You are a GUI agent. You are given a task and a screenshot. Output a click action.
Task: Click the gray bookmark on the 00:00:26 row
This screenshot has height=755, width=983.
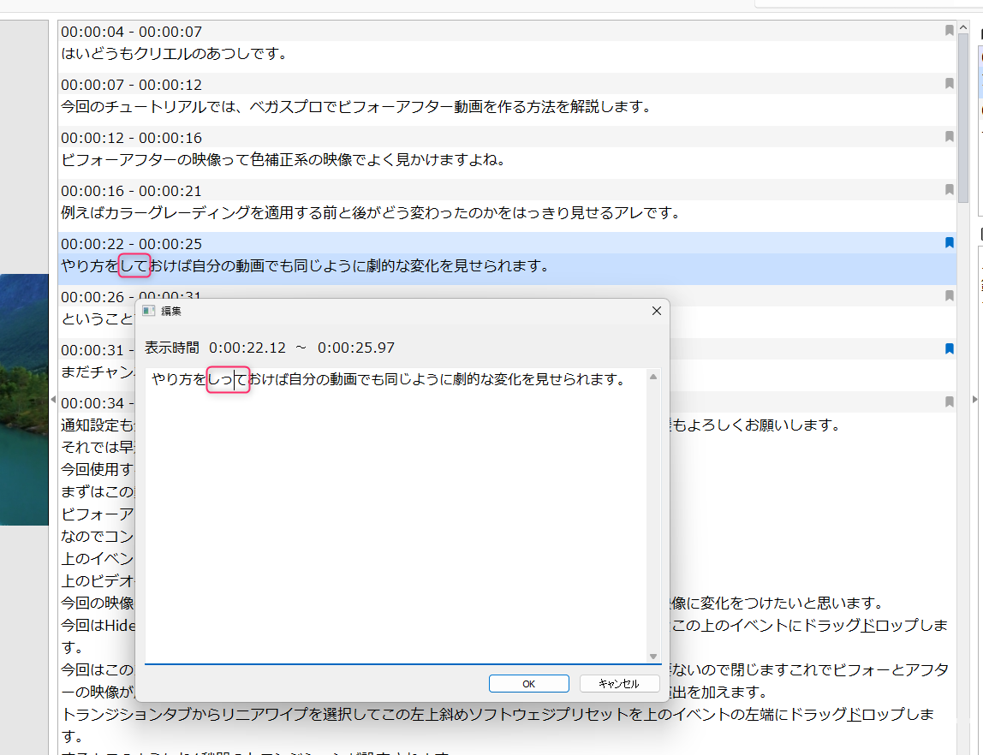point(949,296)
